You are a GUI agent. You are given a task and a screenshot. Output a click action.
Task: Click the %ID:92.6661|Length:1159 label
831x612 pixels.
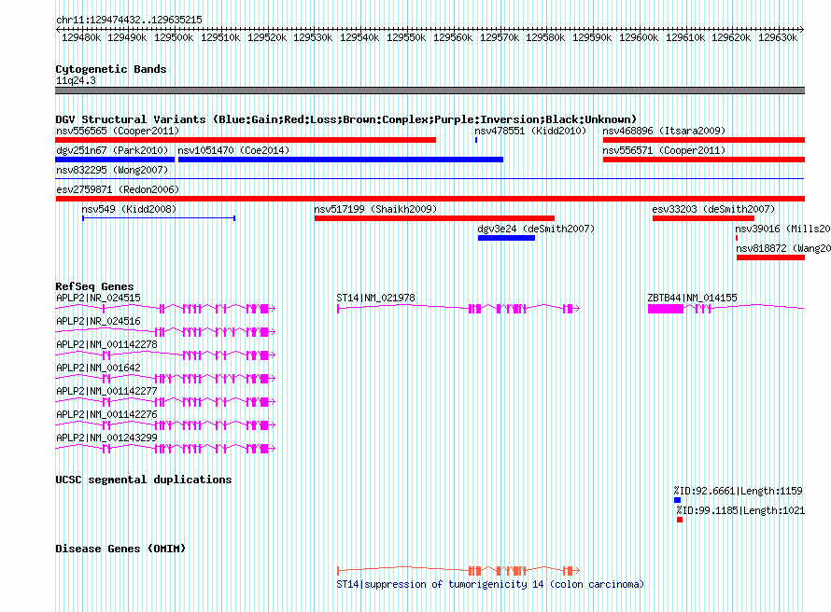[x=739, y=491]
